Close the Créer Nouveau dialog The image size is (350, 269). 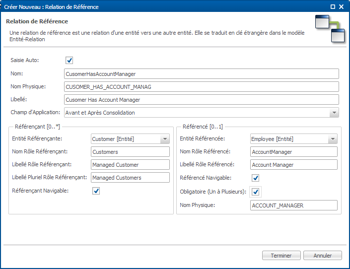[341, 6]
